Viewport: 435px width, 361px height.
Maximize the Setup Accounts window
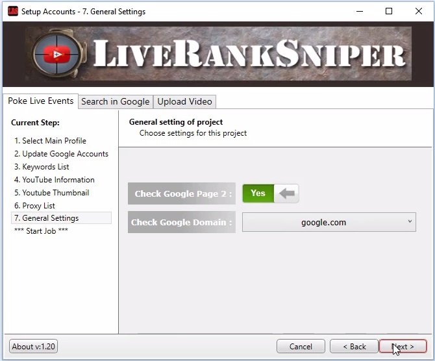pos(389,12)
